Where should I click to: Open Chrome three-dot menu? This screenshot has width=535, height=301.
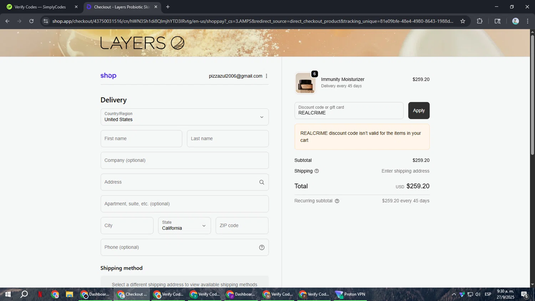[528, 21]
